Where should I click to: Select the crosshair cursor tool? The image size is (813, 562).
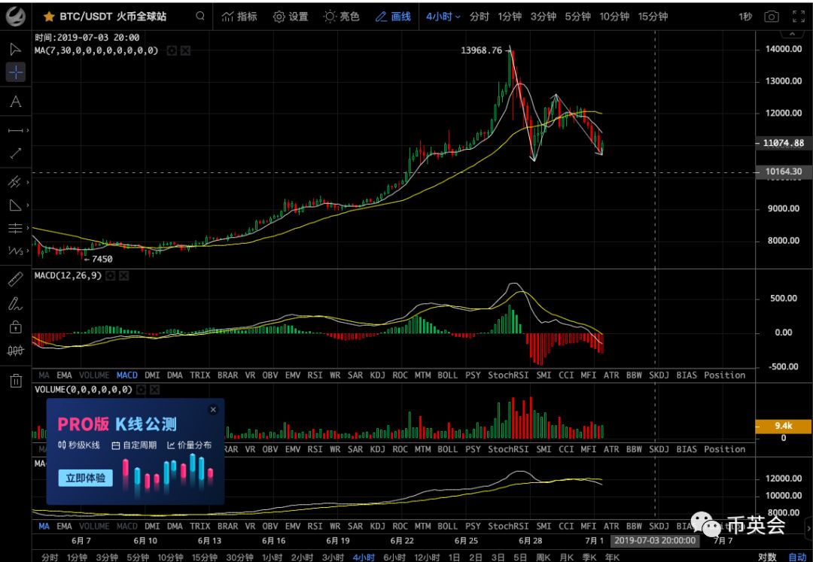point(16,72)
